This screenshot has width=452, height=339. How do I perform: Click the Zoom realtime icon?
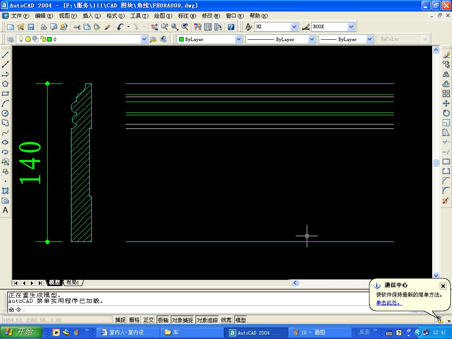coord(165,27)
